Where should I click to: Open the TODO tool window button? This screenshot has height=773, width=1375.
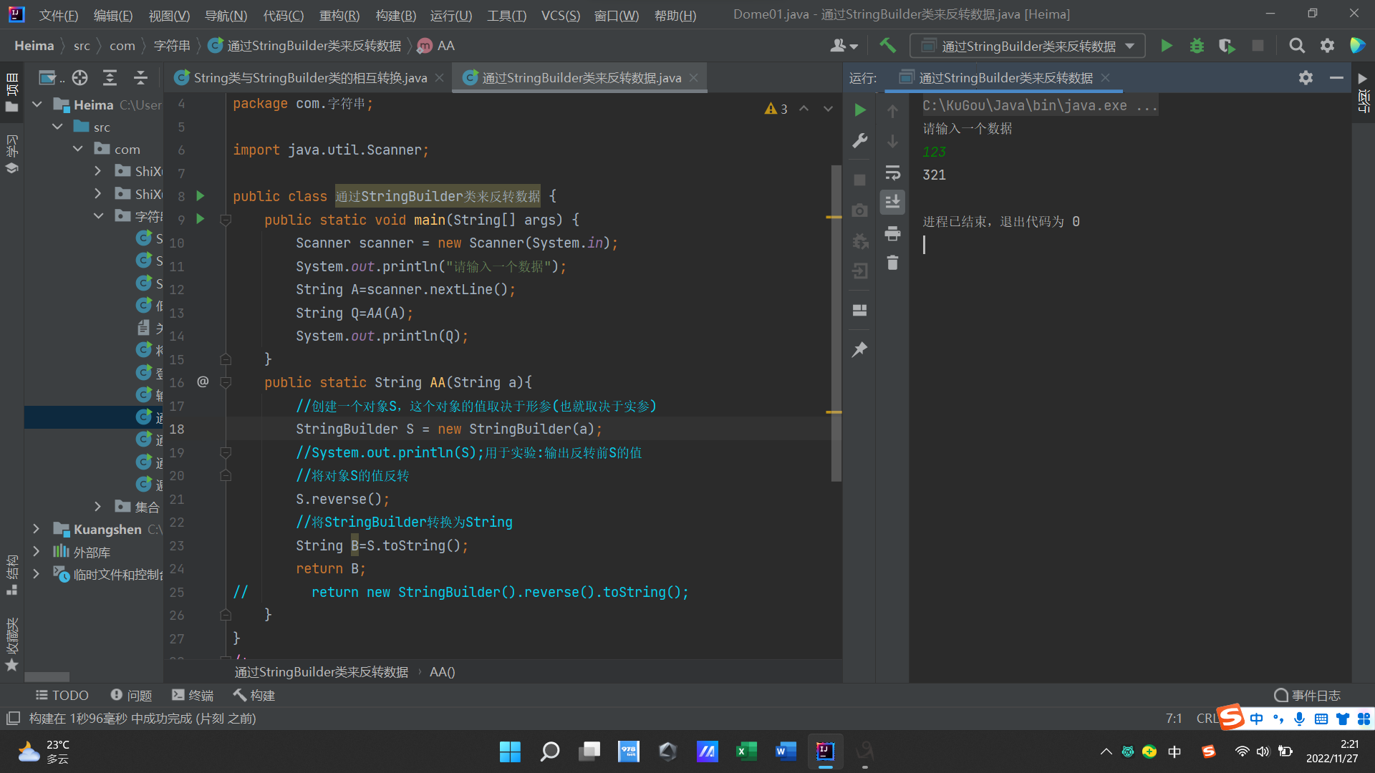pyautogui.click(x=62, y=695)
